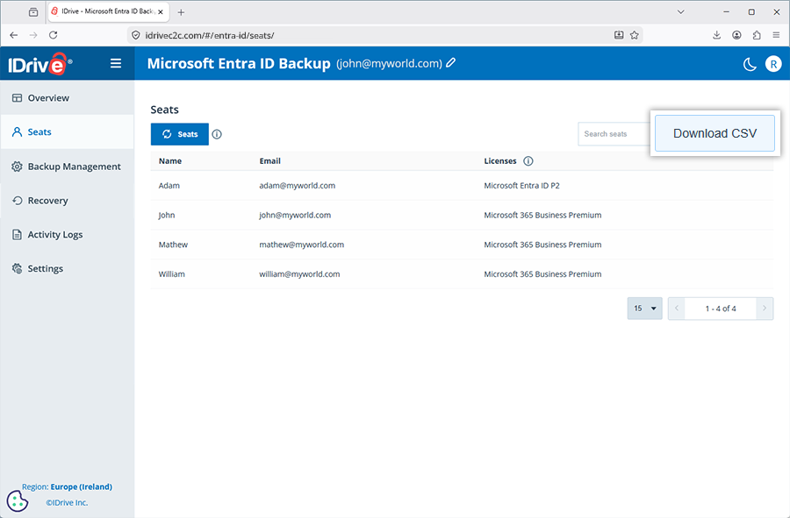Click the info icon beside Seats button
790x518 pixels.
coord(217,134)
